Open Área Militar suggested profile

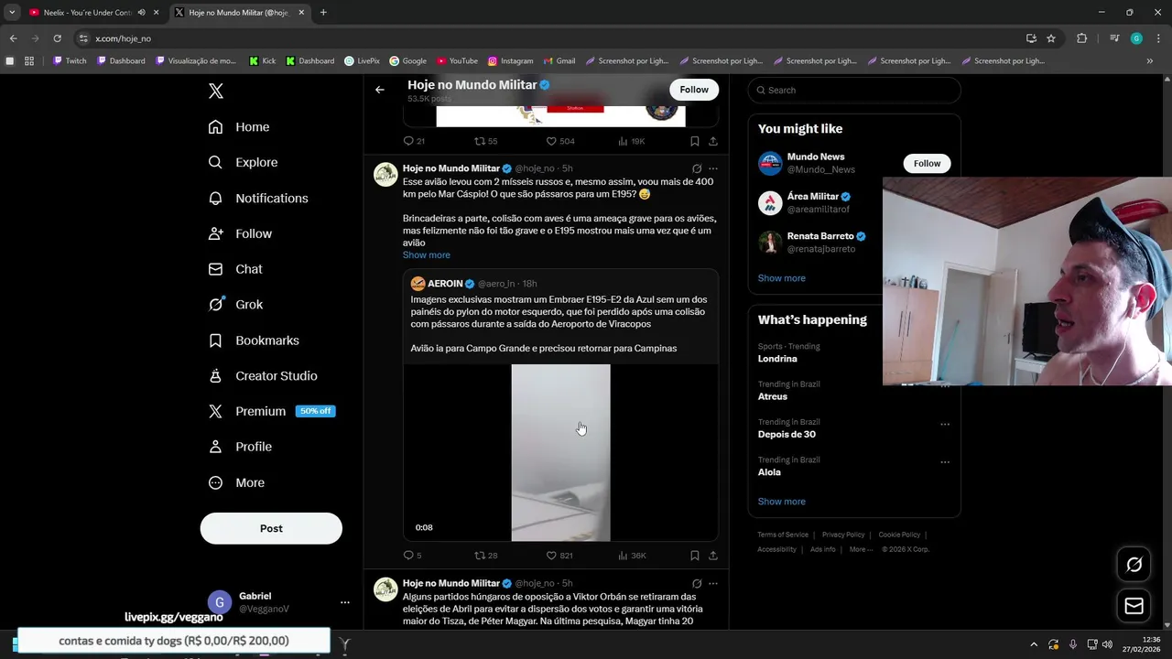tap(813, 197)
